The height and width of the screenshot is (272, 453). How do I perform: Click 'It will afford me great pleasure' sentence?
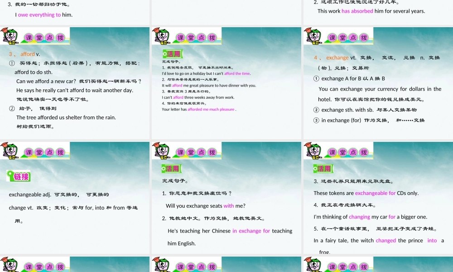point(209,85)
